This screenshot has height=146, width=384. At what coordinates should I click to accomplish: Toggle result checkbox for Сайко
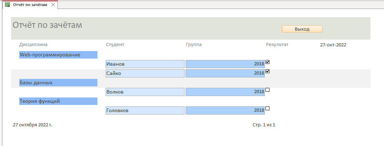click(267, 71)
